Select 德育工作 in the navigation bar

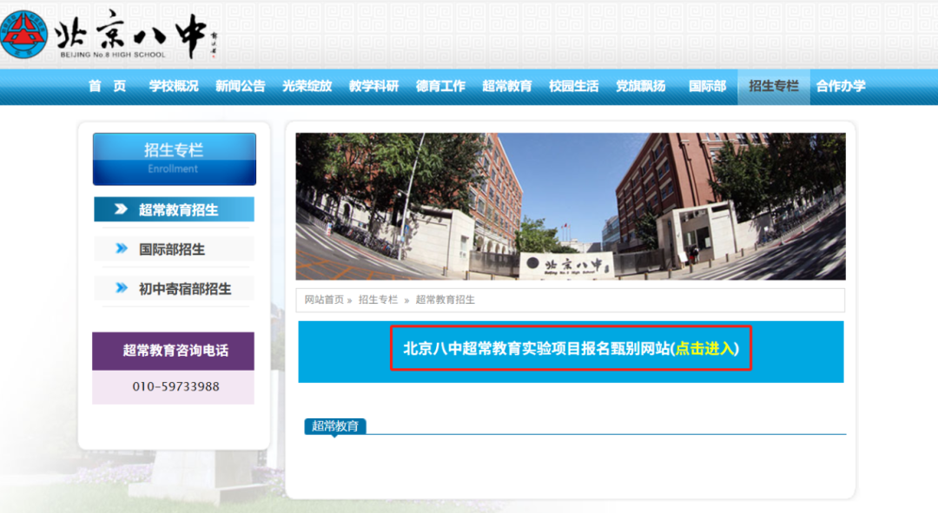440,86
